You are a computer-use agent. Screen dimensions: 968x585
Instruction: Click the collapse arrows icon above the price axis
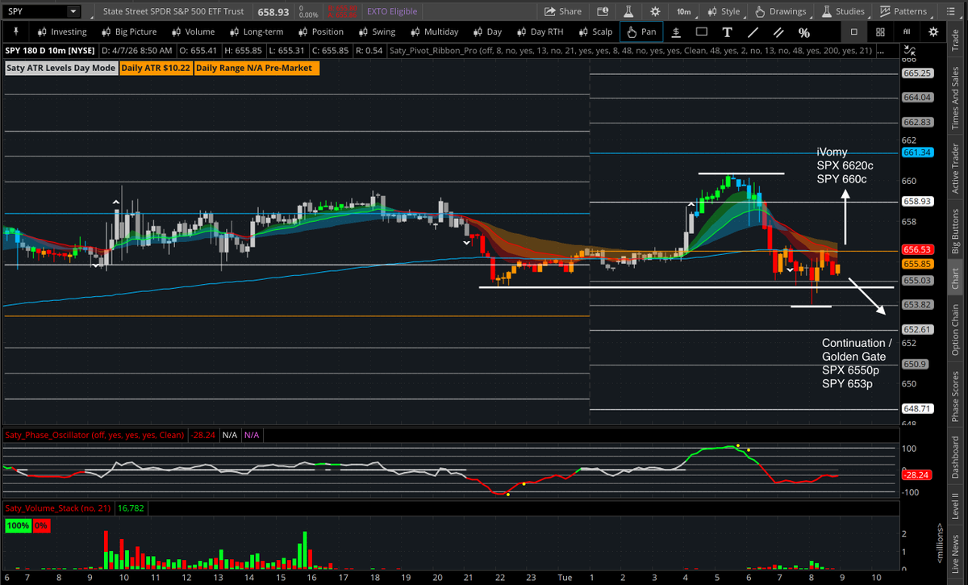coord(909,50)
